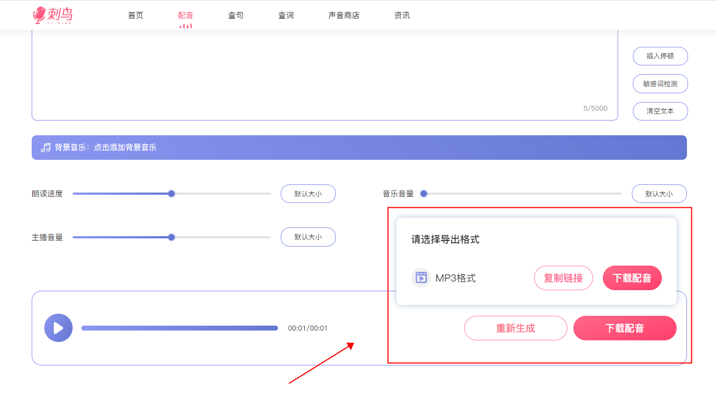
Task: Click the 重新生成 button
Action: pyautogui.click(x=515, y=328)
